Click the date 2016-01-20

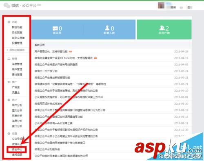181,104
